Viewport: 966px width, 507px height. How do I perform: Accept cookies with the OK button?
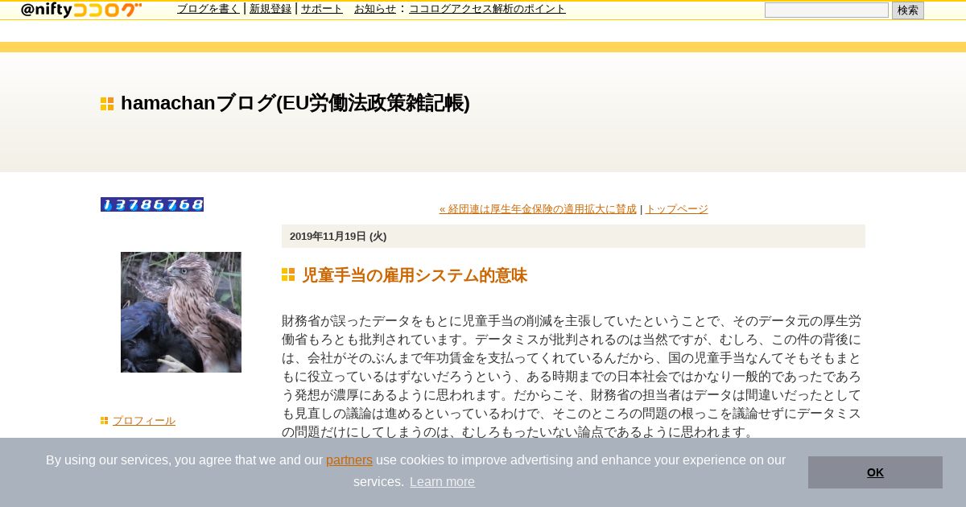point(875,472)
